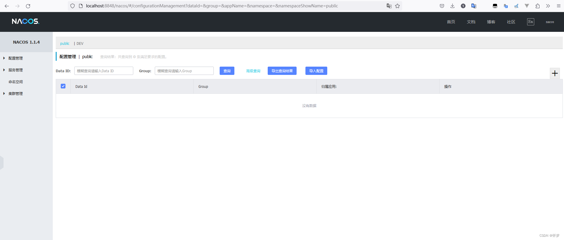Open the 高级查询 advanced query link
Image resolution: width=564 pixels, height=240 pixels.
point(253,71)
